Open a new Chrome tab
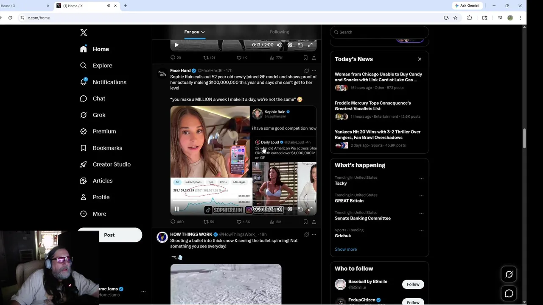Viewport: 543px width, 305px height. point(126,6)
